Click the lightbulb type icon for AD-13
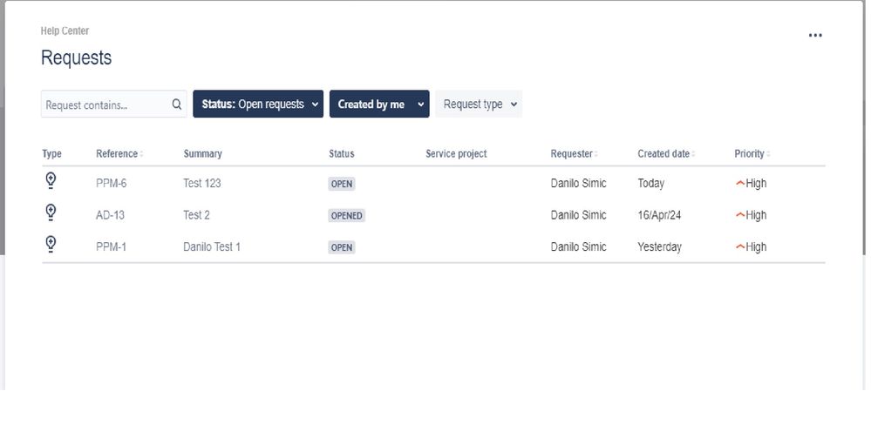 51,212
